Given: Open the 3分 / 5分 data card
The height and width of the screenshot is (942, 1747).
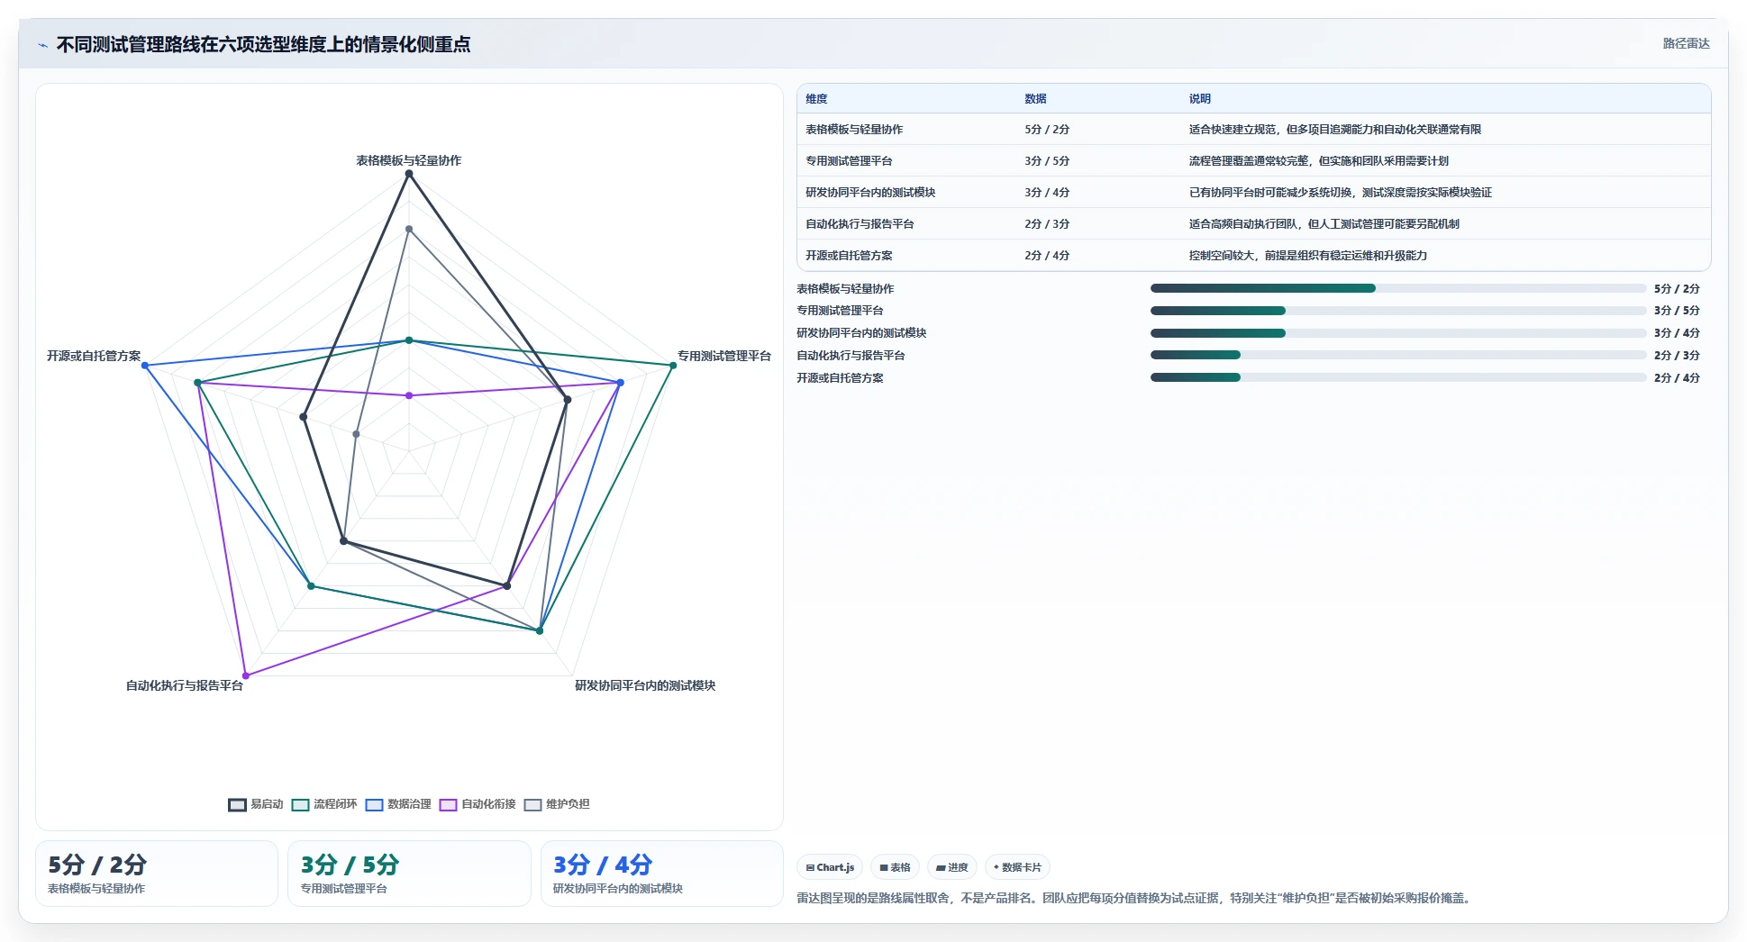Looking at the screenshot, I should tap(409, 874).
